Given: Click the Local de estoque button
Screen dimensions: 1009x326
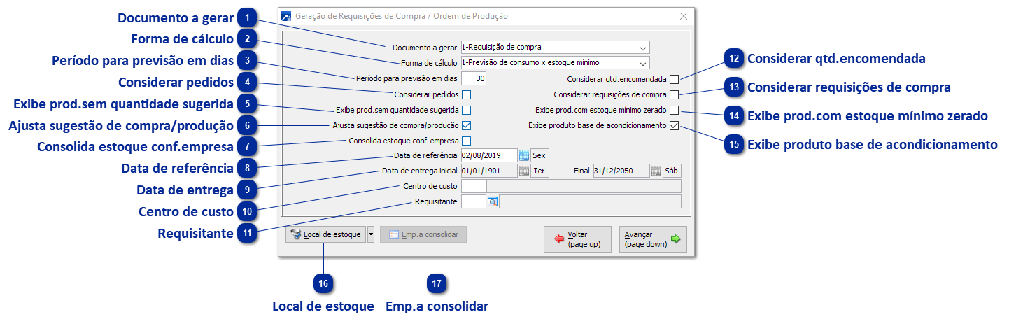Looking at the screenshot, I should [325, 234].
